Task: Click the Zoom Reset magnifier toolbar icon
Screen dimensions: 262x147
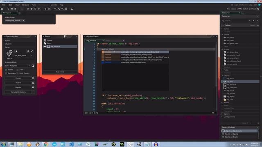Action: (59, 9)
